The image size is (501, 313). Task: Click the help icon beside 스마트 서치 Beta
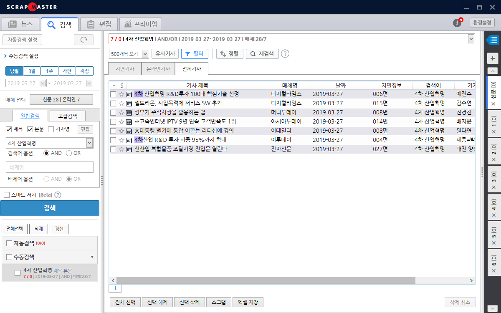(58, 194)
